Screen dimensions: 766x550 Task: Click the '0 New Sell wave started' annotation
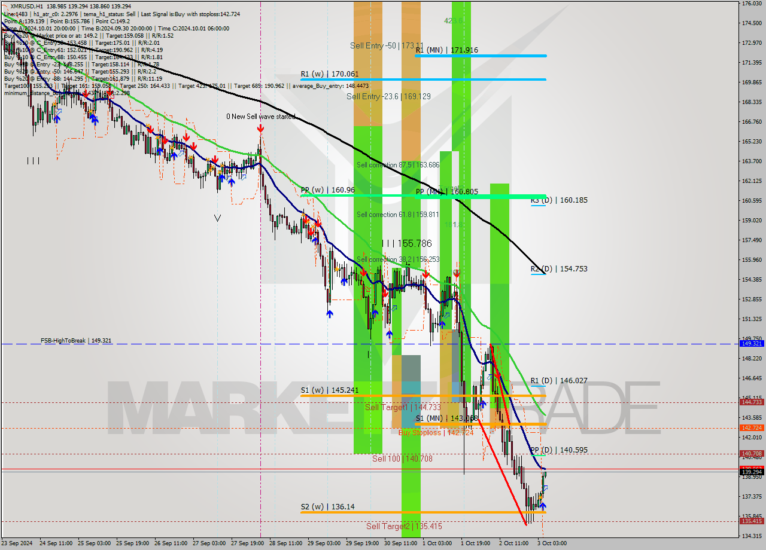coord(260,117)
